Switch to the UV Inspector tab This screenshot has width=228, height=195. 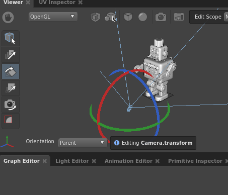(x=57, y=3)
